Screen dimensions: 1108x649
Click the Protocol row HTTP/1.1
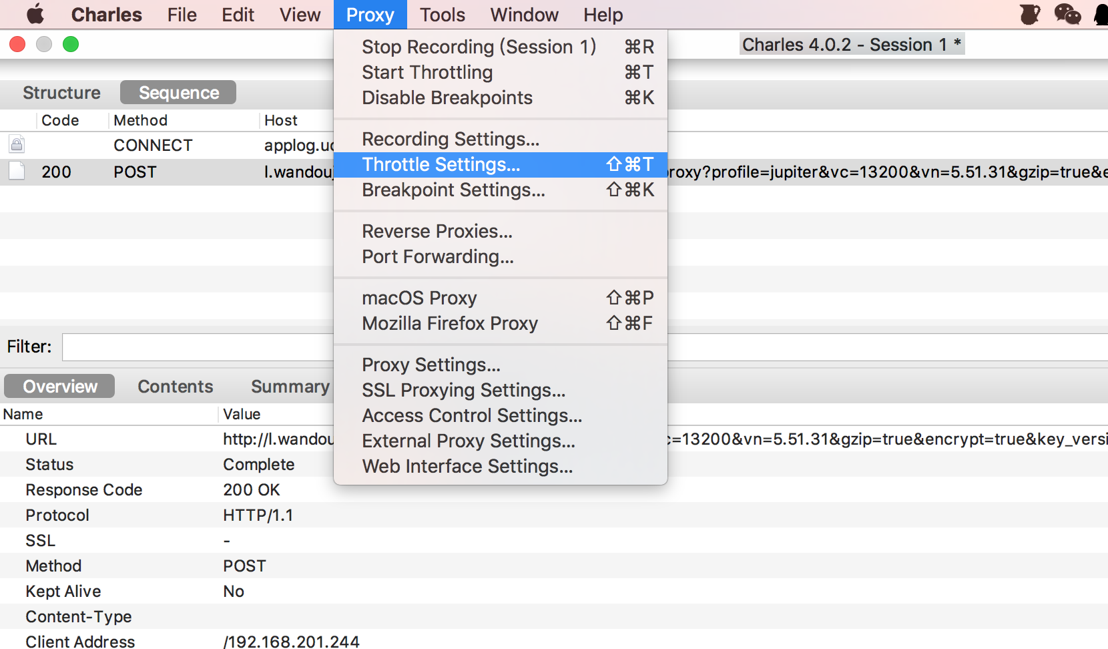[554, 515]
